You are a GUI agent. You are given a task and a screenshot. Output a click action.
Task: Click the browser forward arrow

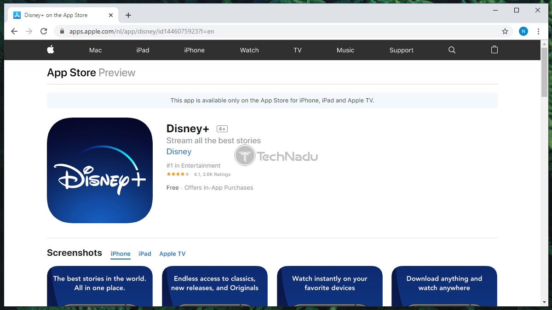29,31
